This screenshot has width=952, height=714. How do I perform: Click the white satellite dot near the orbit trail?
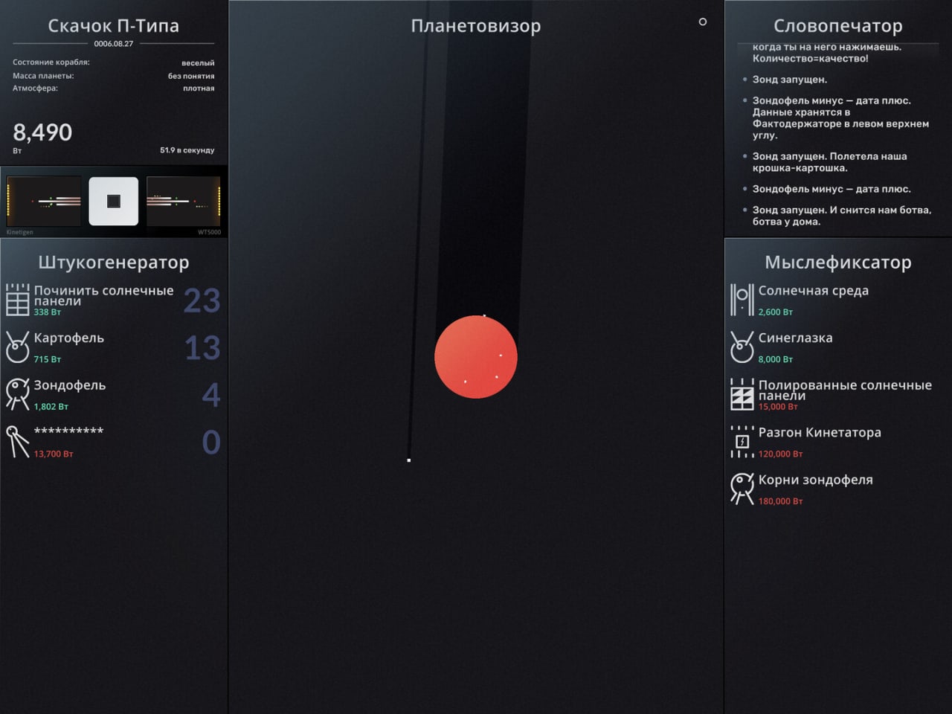(409, 460)
